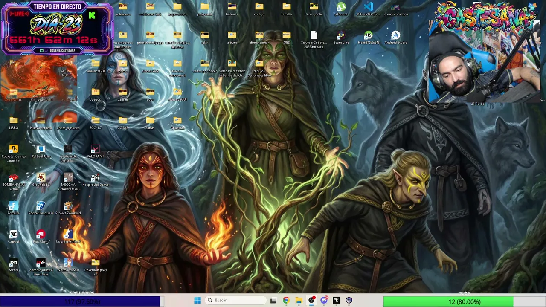Select the tamagochi folder

click(x=314, y=9)
